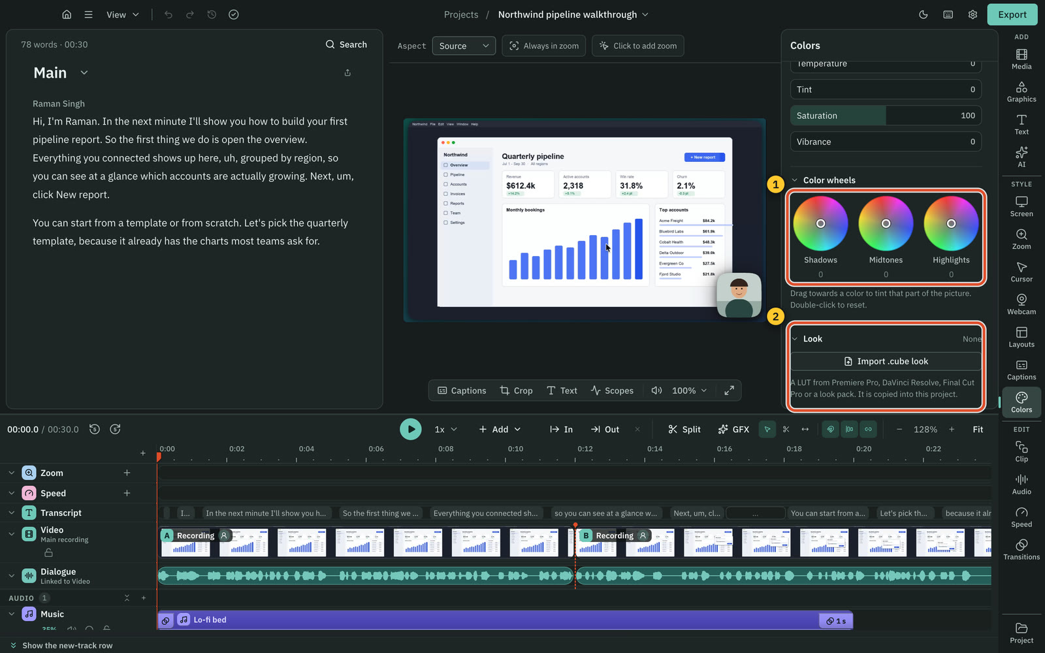This screenshot has height=653, width=1045.
Task: Open the Layouts panel
Action: pyautogui.click(x=1021, y=337)
